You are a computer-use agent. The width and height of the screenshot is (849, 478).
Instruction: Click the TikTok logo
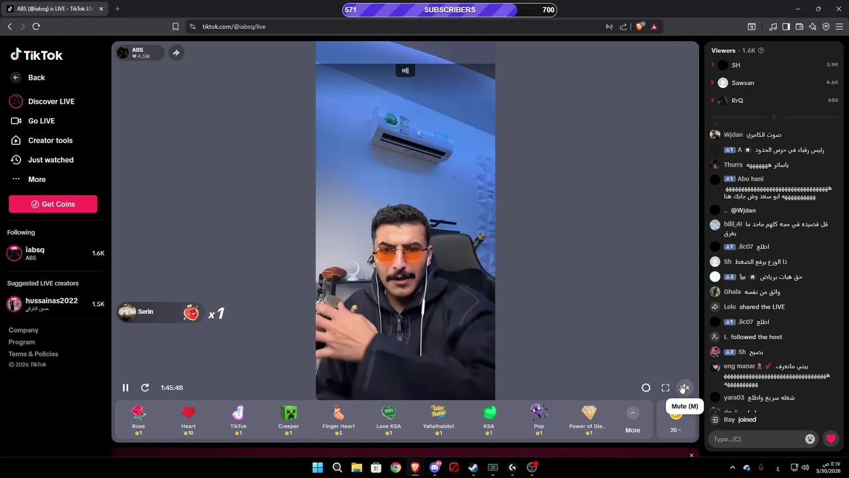tap(36, 55)
